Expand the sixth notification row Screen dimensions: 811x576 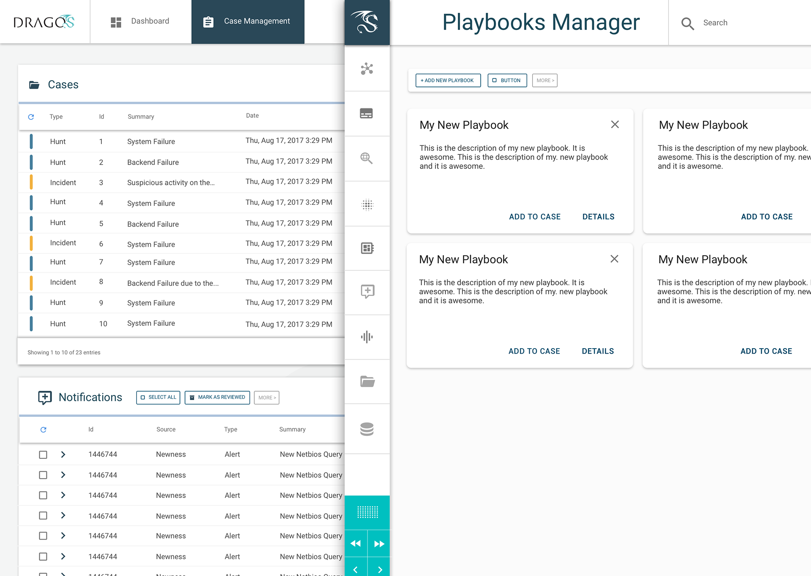pos(63,556)
